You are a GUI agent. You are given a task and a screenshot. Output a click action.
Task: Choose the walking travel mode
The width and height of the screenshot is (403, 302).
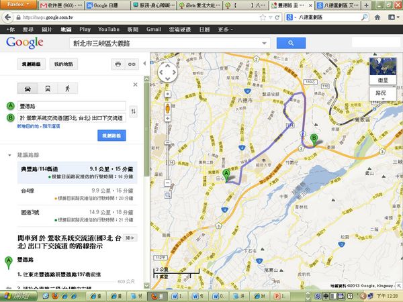coord(67,88)
